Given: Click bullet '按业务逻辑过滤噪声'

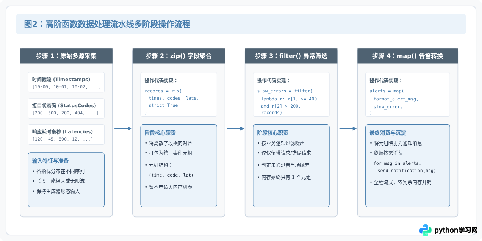Looking at the screenshot, I should (x=281, y=143).
